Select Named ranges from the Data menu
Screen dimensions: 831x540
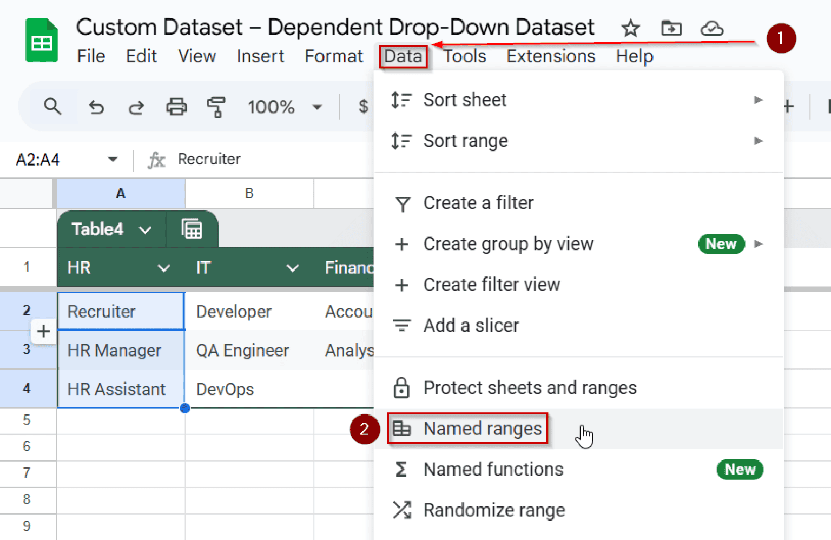click(x=482, y=428)
